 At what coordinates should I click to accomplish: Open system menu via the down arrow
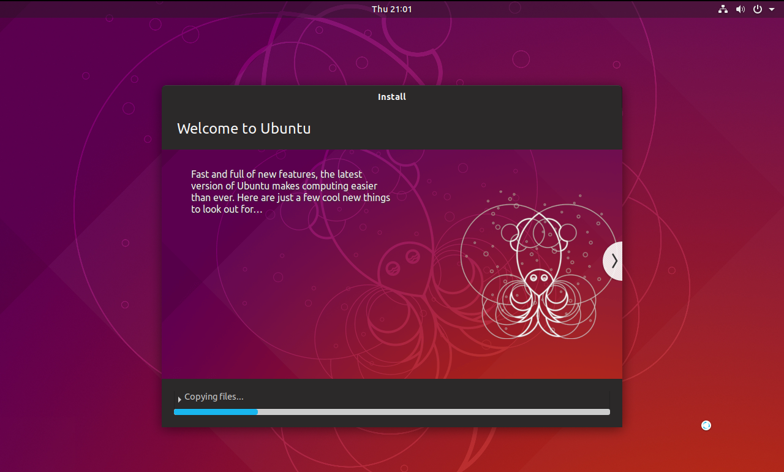point(772,9)
